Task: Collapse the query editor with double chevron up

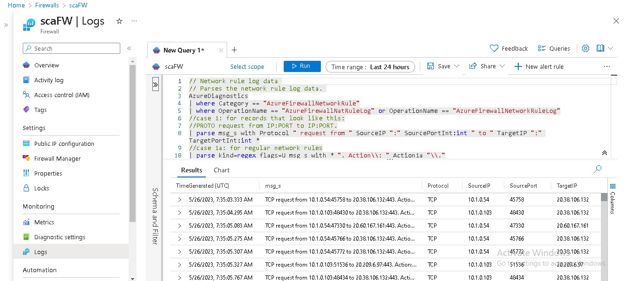Action: 604,153
